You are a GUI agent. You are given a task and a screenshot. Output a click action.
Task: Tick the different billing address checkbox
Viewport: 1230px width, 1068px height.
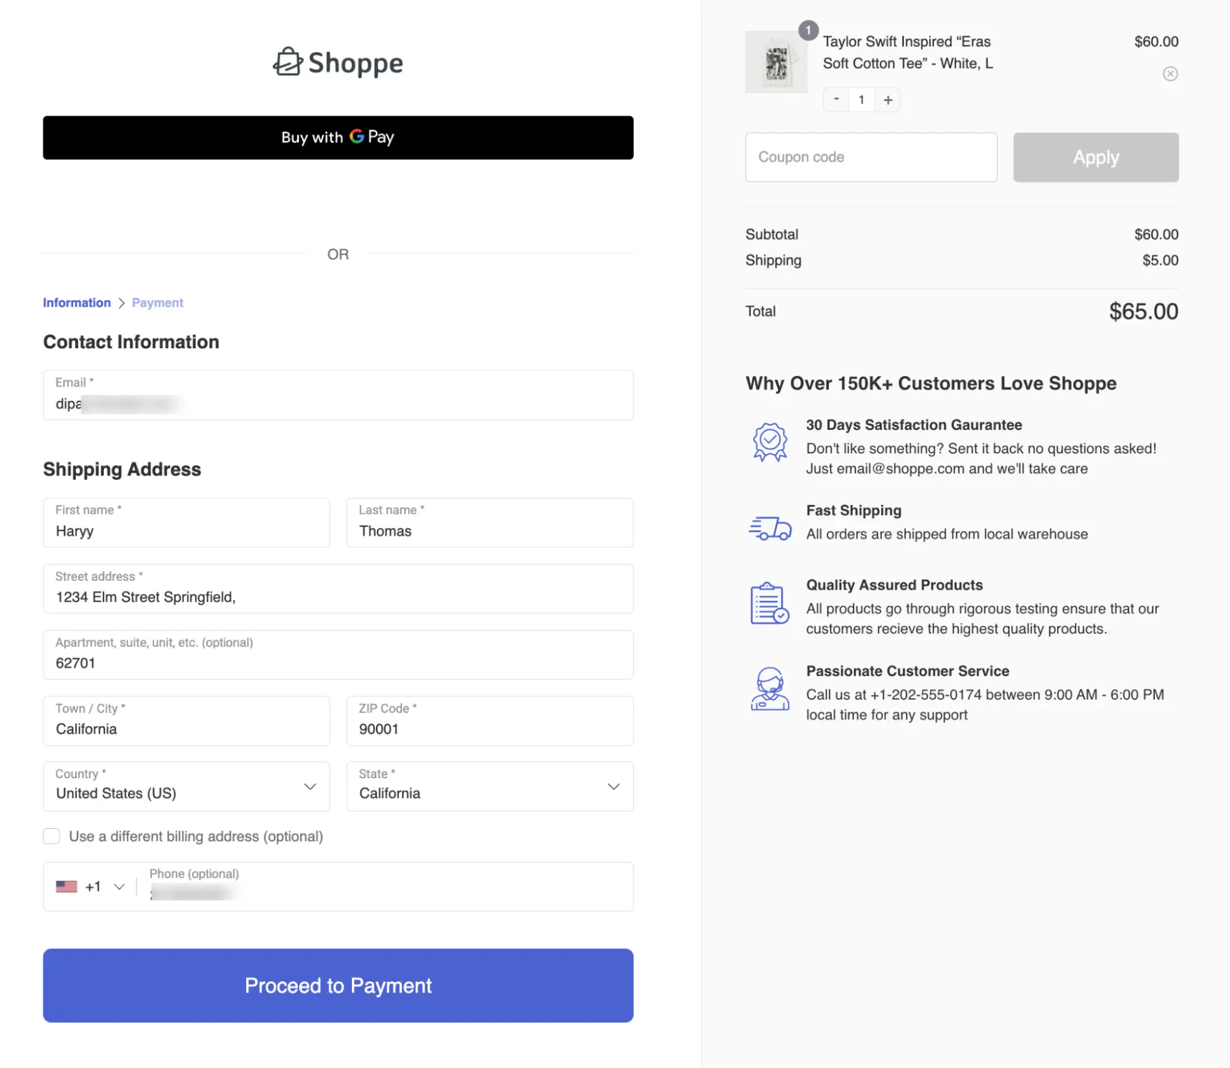[52, 836]
